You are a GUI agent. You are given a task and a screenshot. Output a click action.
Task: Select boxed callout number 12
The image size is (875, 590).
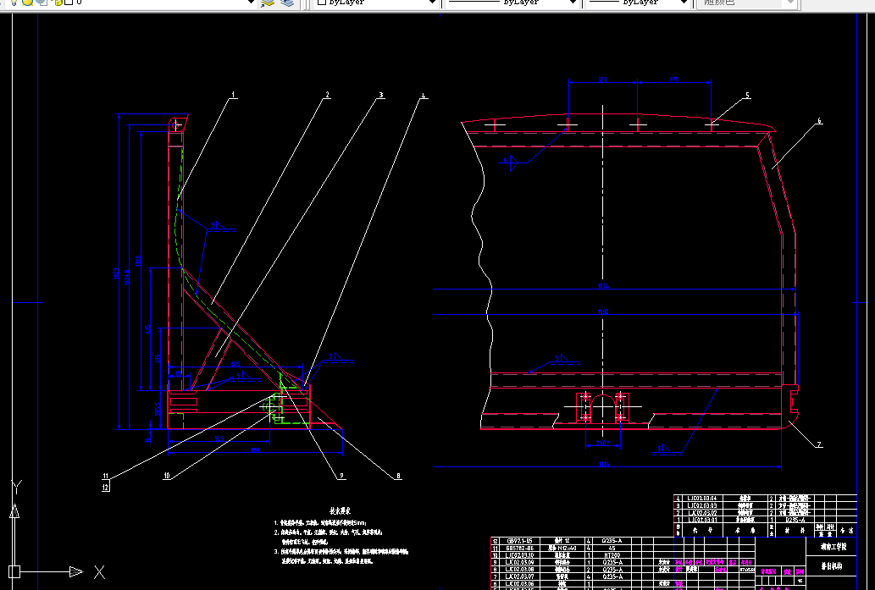(106, 487)
